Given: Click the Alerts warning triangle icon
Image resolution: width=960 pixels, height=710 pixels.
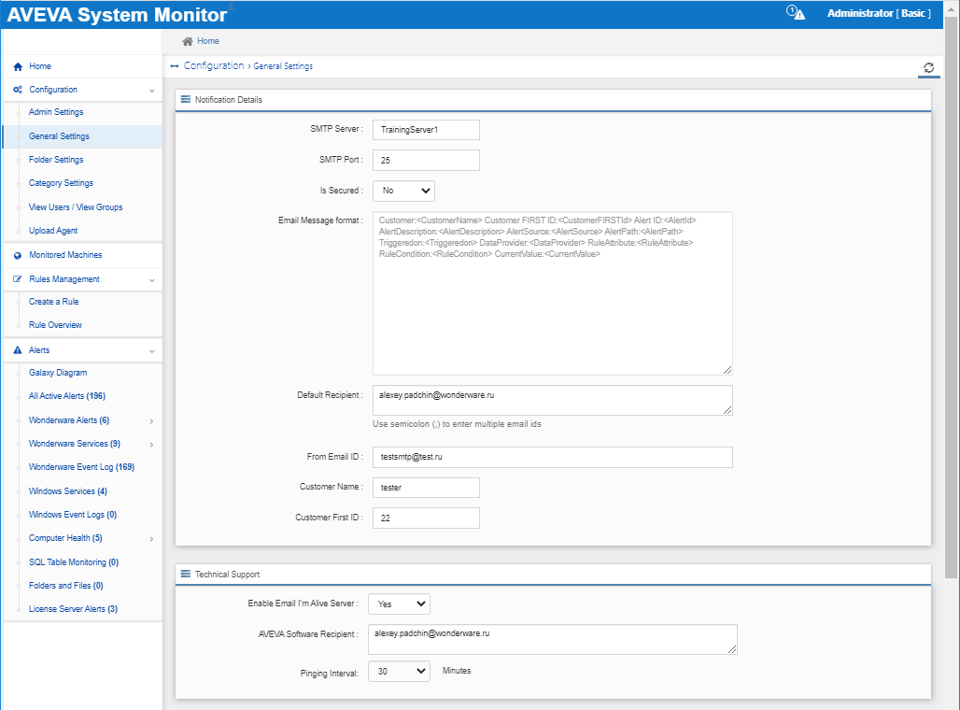Looking at the screenshot, I should click(x=18, y=350).
